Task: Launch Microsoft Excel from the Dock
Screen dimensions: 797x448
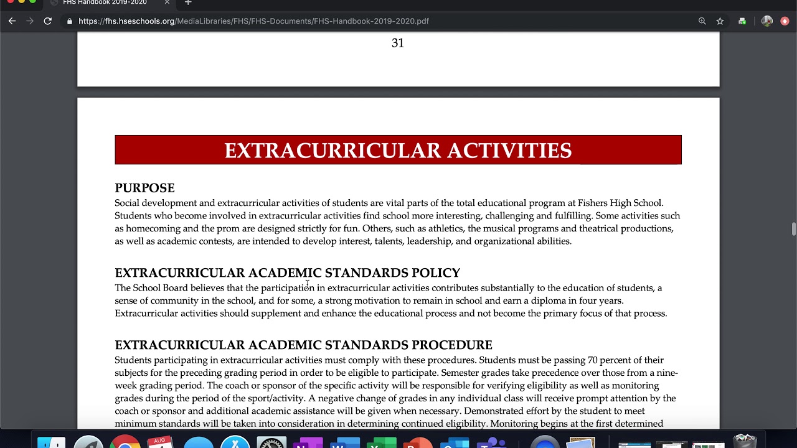Action: 381,443
